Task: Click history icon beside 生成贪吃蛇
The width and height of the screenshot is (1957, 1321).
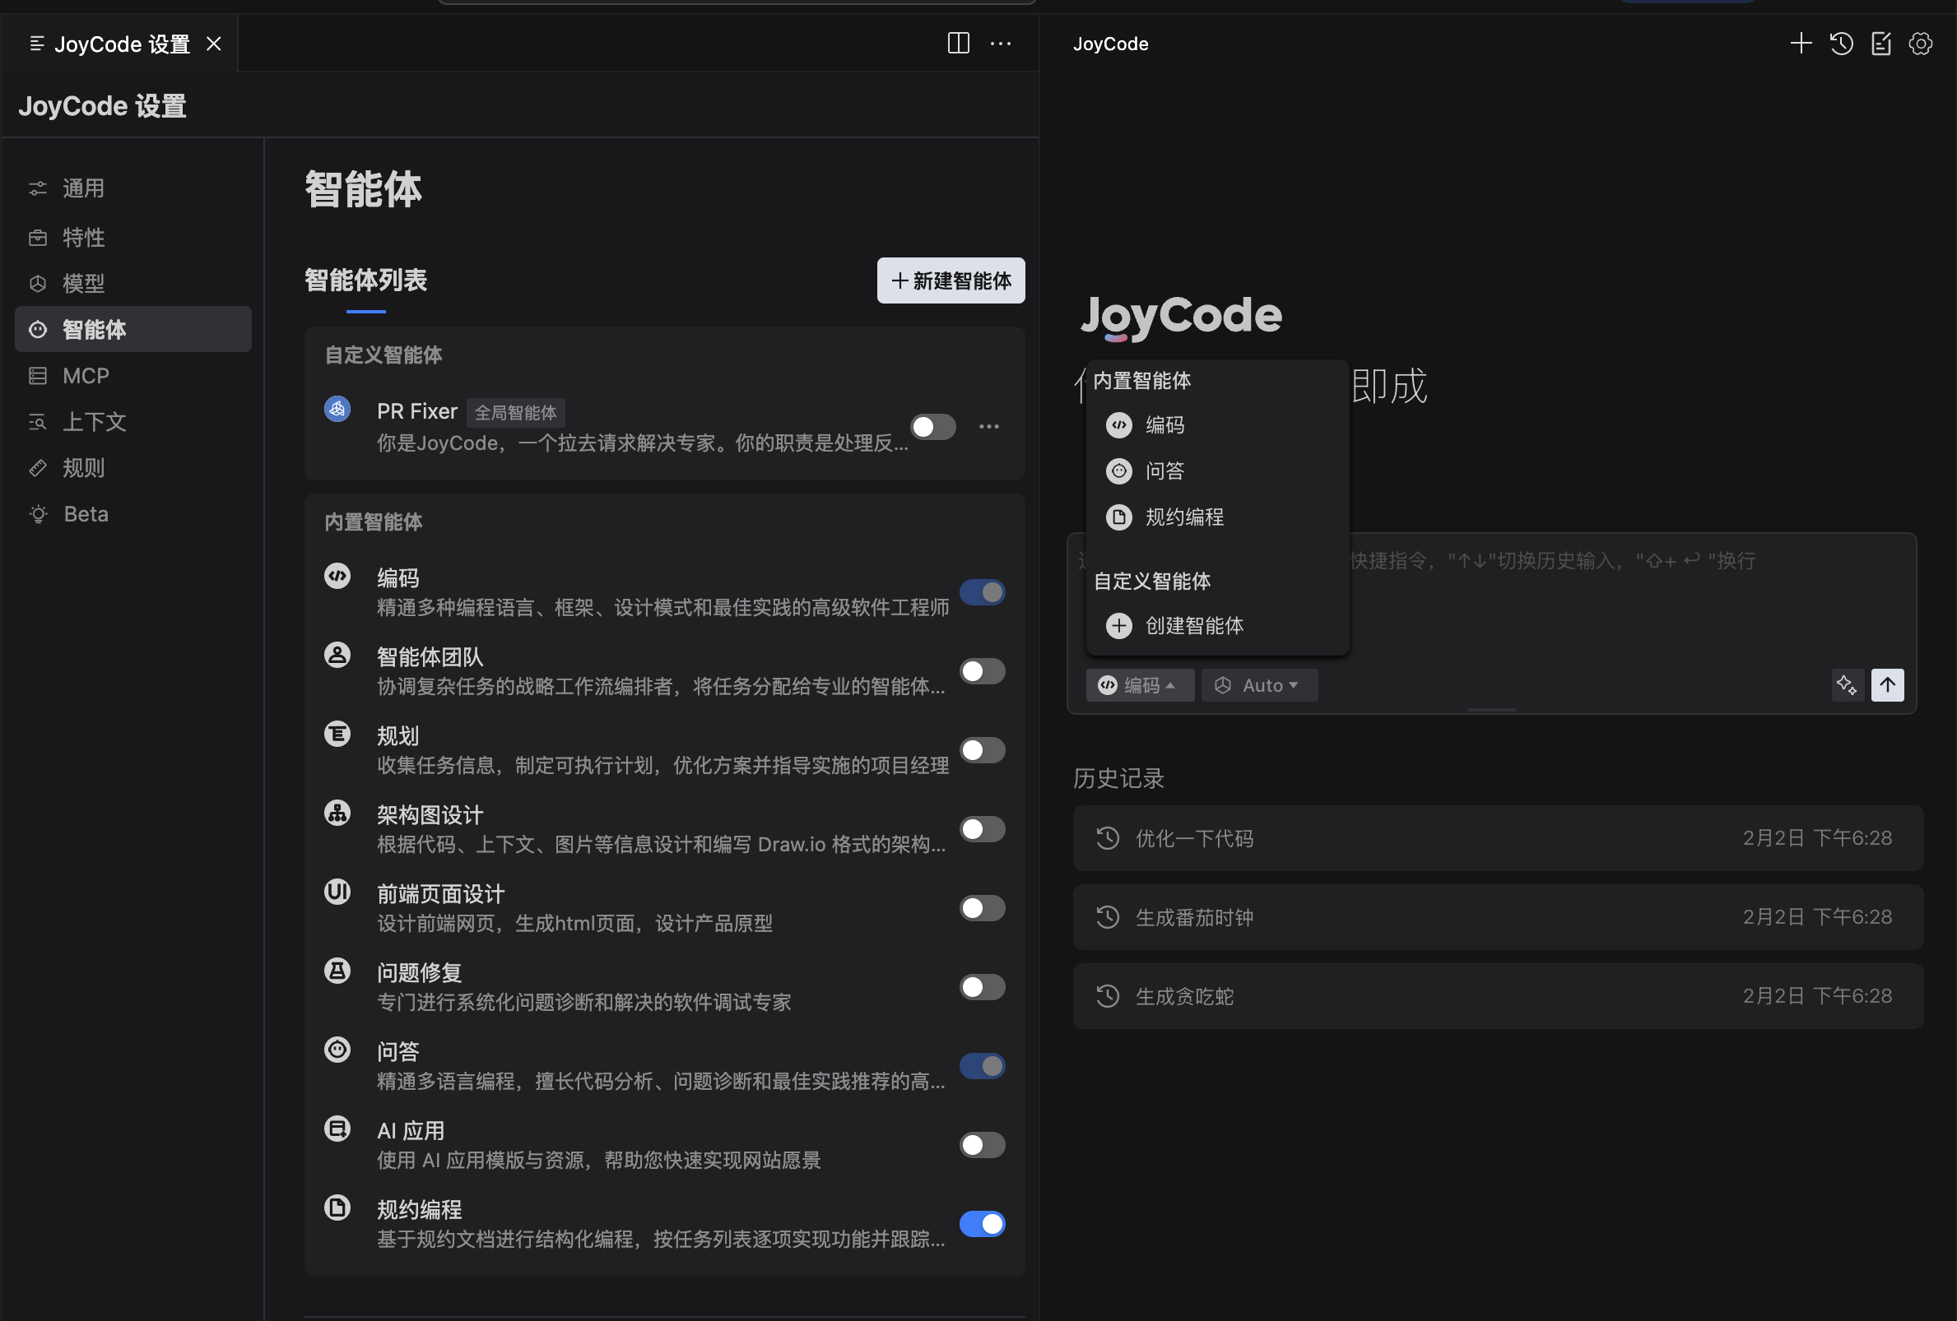Action: pyautogui.click(x=1108, y=996)
